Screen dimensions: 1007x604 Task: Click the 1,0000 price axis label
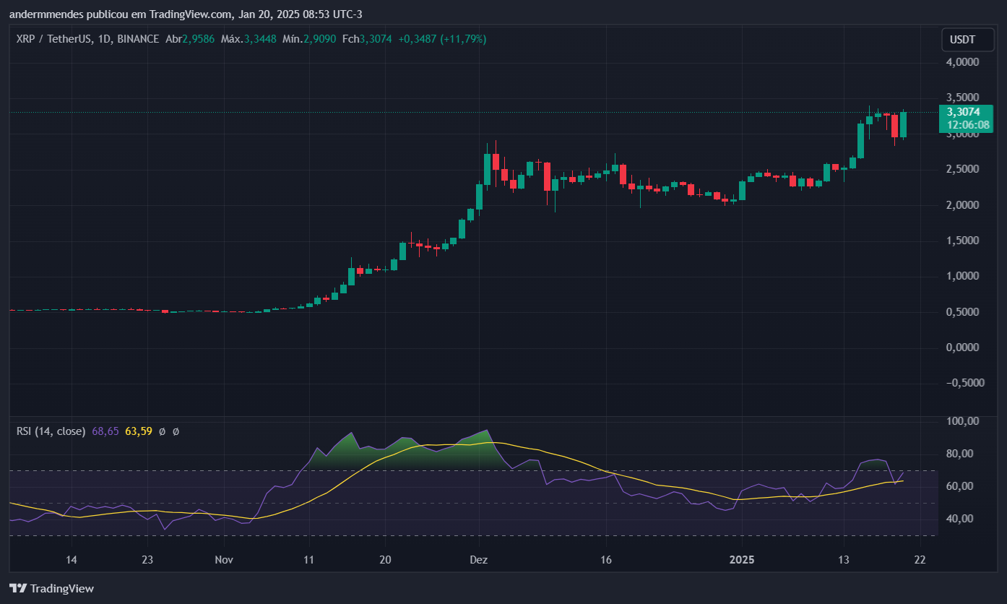(963, 276)
